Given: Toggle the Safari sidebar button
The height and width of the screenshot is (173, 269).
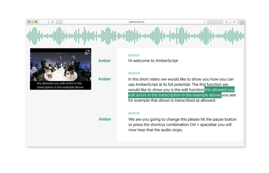Looking at the screenshot, I should (53, 22).
